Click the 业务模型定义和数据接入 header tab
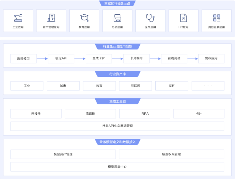Viewport: 235px width, 179px height. click(118, 142)
